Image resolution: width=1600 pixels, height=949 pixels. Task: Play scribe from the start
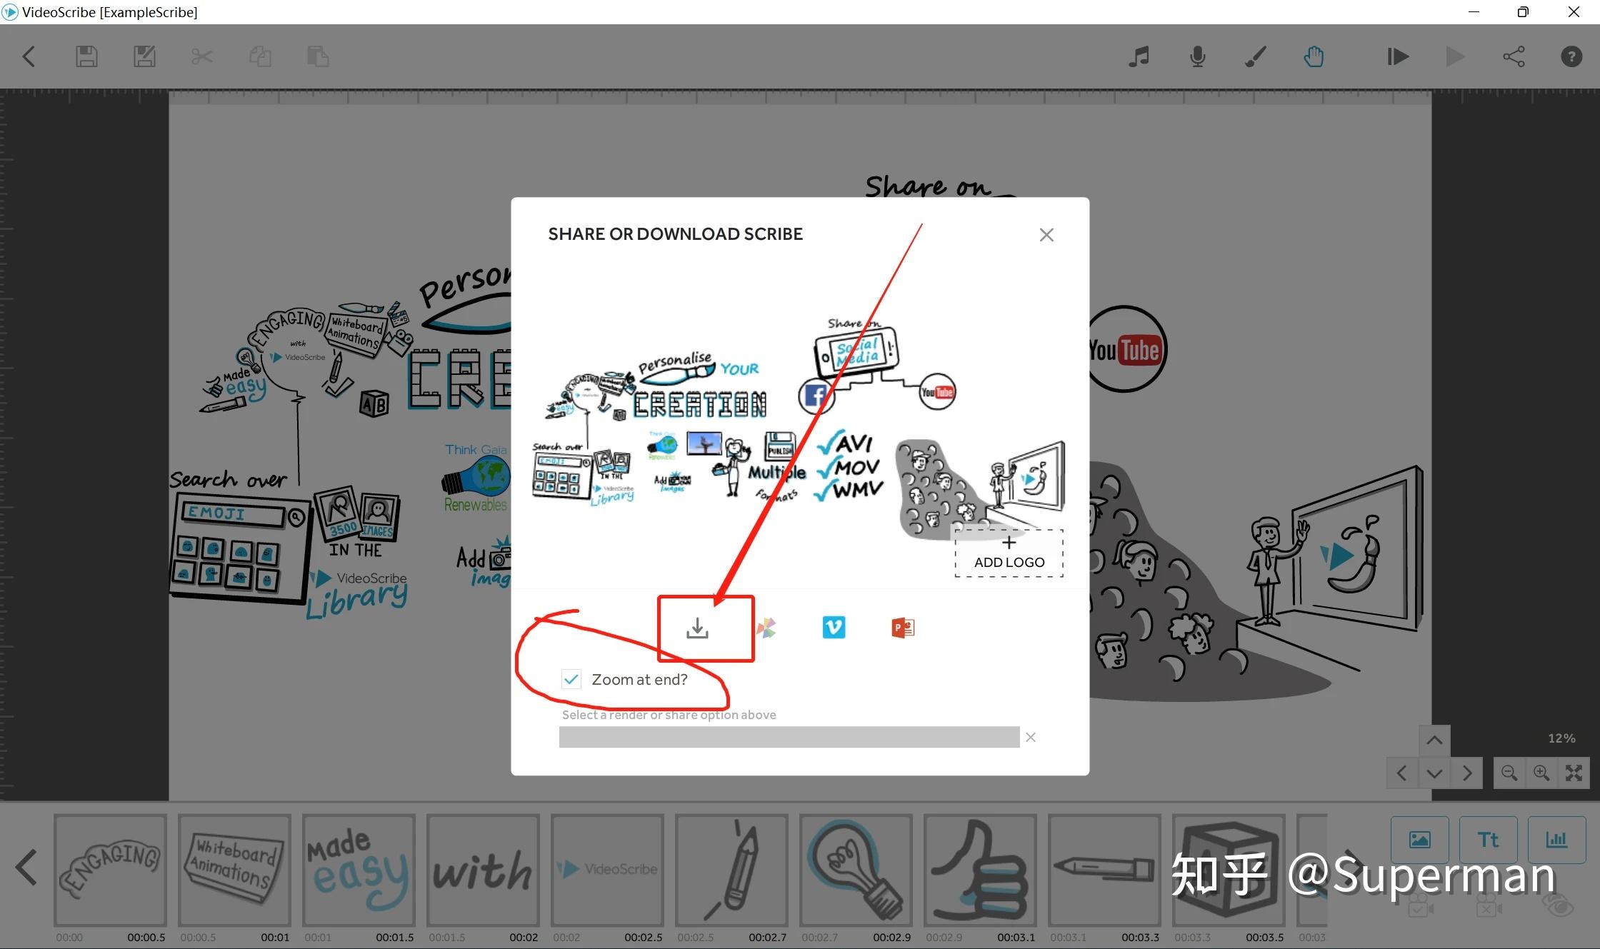click(1397, 56)
